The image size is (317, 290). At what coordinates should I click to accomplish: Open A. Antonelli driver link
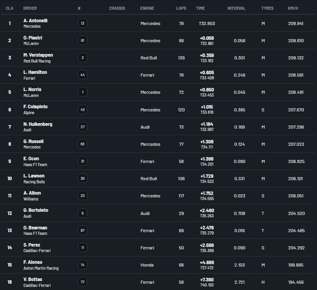[35, 21]
